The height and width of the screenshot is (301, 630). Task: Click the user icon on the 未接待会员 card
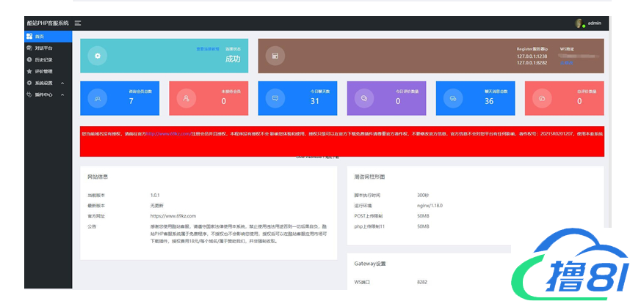[187, 98]
